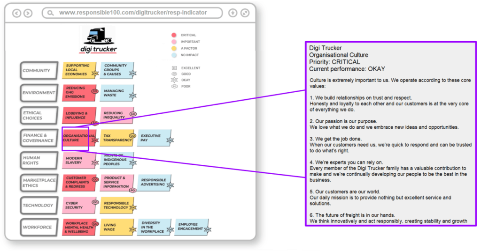The width and height of the screenshot is (481, 251).
Task: Open the Reducing GHG Emissions card
Action: pos(79,93)
